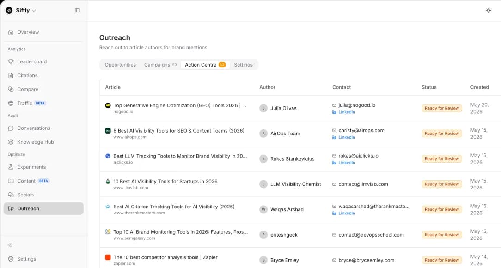This screenshot has height=268, width=501.
Task: Click the Socials chat icon
Action: click(11, 195)
